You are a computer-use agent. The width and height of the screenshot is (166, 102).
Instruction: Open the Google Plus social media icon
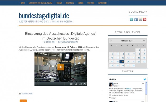140,19
